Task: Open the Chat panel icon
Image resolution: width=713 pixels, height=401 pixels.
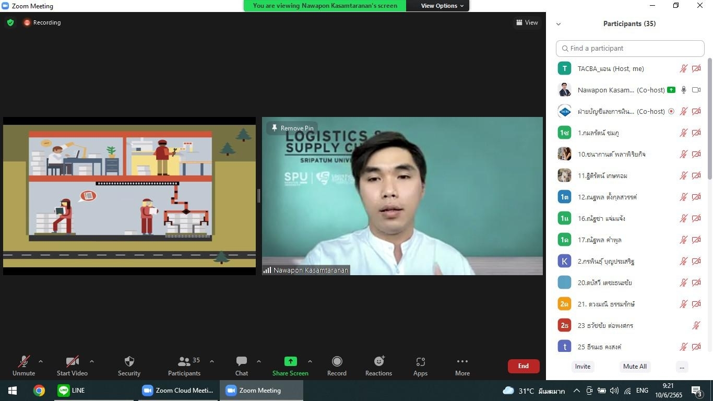Action: click(x=241, y=362)
